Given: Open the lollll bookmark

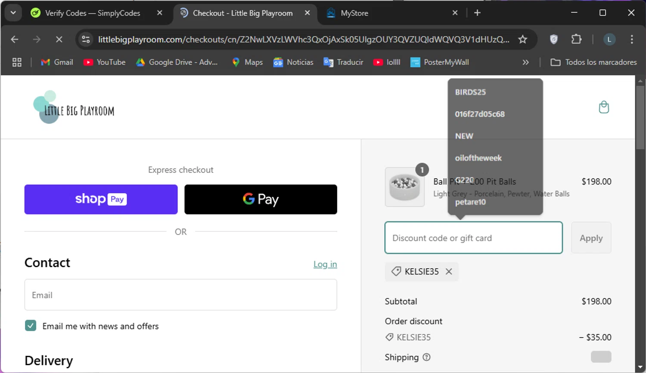Looking at the screenshot, I should tap(387, 62).
